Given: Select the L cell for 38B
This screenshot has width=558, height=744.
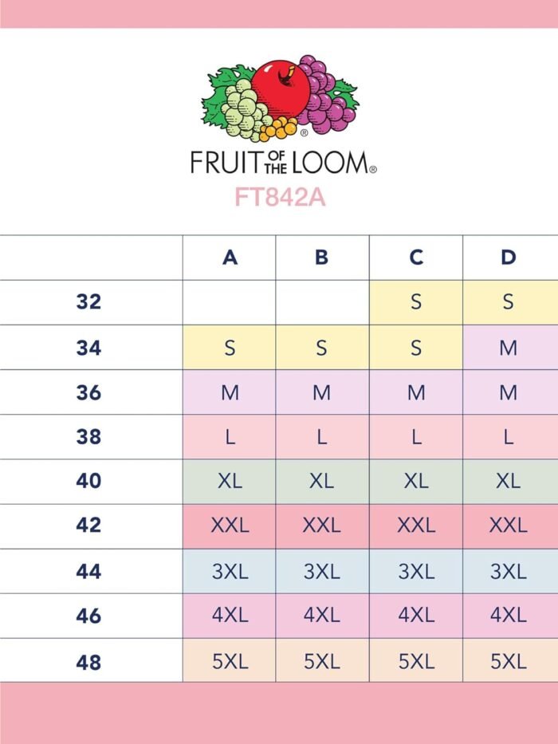Looking at the screenshot, I should (322, 436).
